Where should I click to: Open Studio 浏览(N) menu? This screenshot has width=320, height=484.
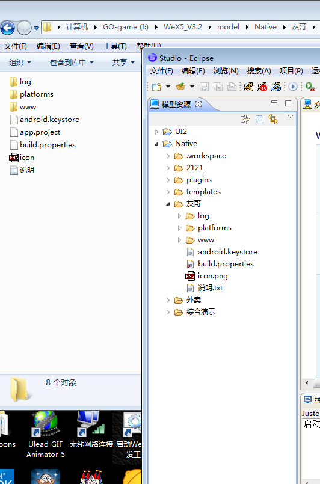click(226, 71)
